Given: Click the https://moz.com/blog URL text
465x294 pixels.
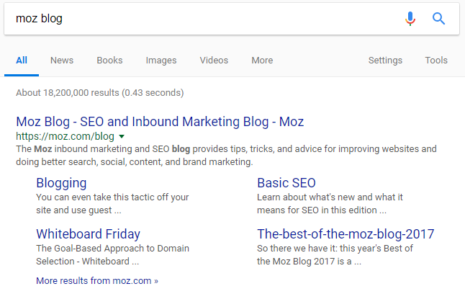Looking at the screenshot, I should [65, 136].
